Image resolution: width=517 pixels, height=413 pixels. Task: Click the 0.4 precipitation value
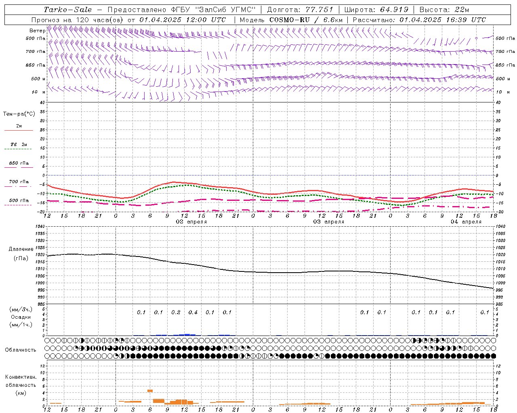point(193,312)
